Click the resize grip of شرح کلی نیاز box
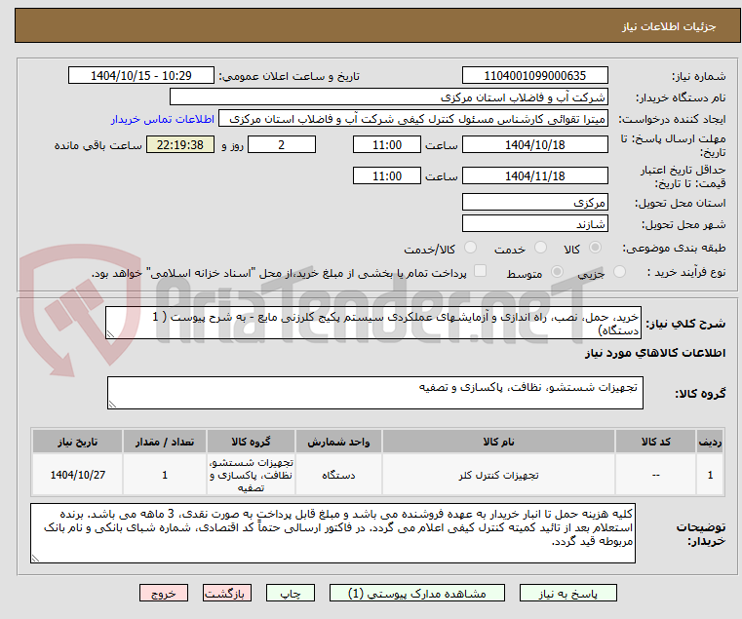742x619 pixels. [x=110, y=334]
